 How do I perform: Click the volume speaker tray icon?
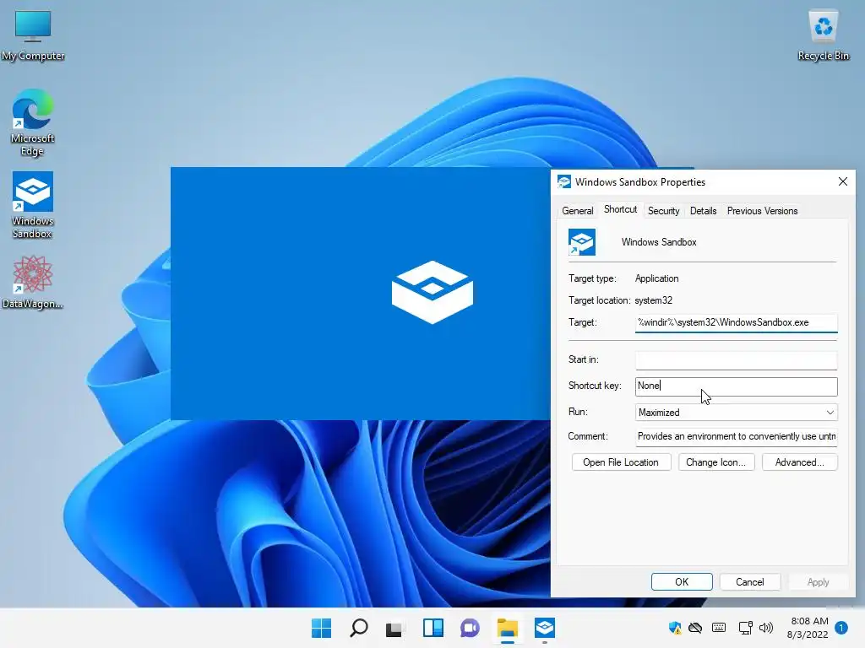click(765, 628)
